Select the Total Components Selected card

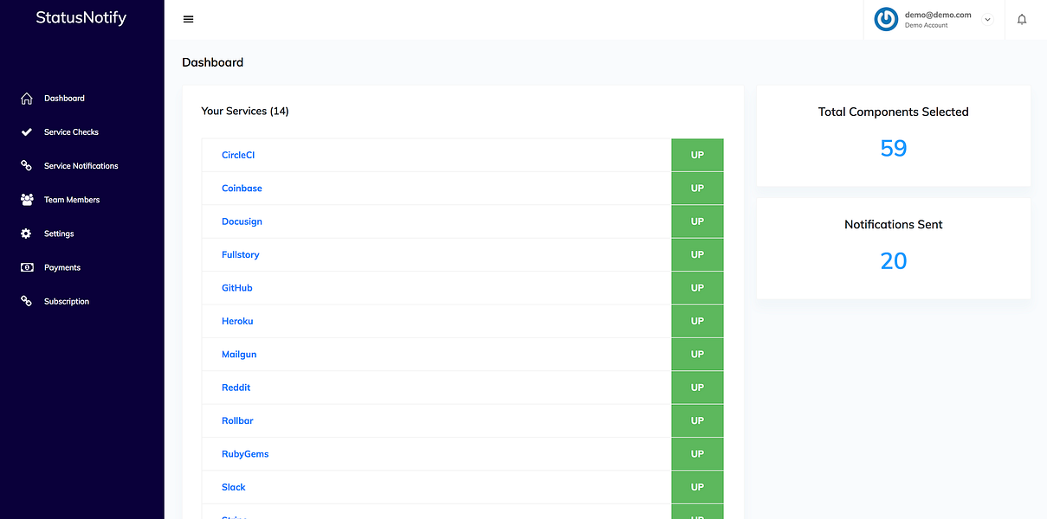[x=893, y=135]
